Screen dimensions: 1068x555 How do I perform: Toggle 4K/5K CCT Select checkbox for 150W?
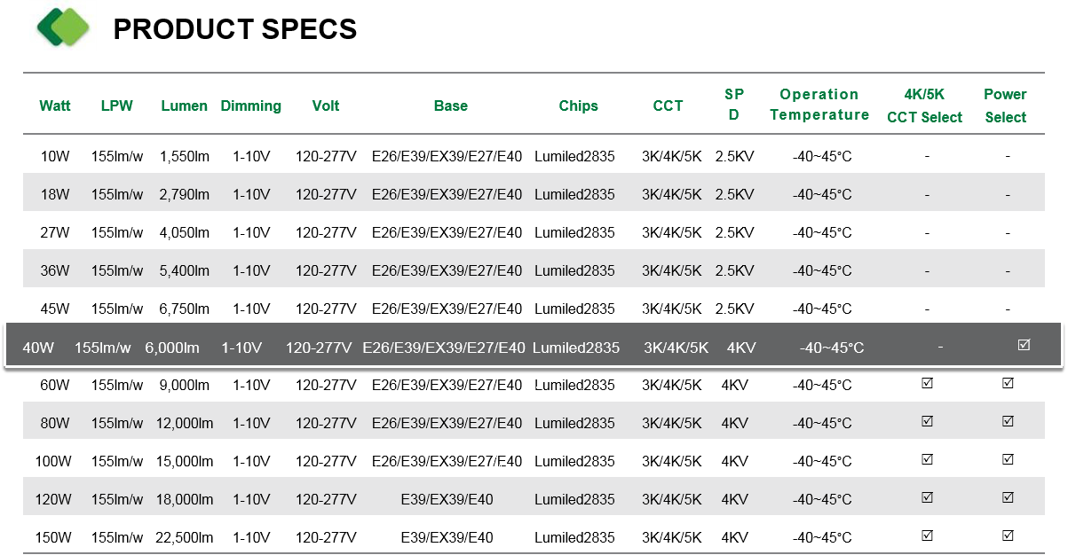coord(927,536)
